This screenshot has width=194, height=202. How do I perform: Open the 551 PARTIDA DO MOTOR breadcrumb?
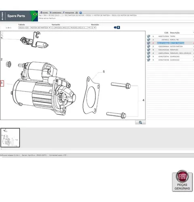tap(74, 15)
